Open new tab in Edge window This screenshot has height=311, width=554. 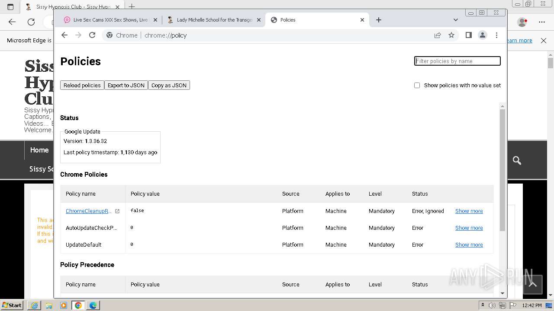coord(132,6)
